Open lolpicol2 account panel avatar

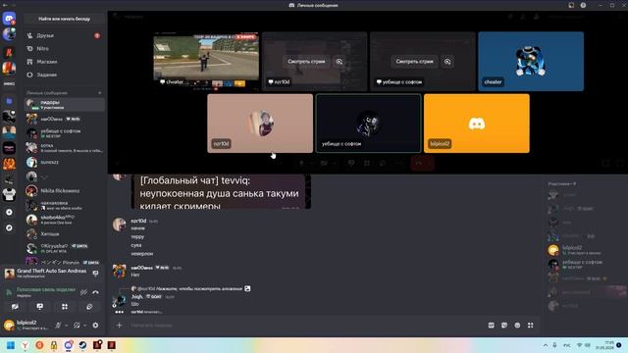pos(9,325)
